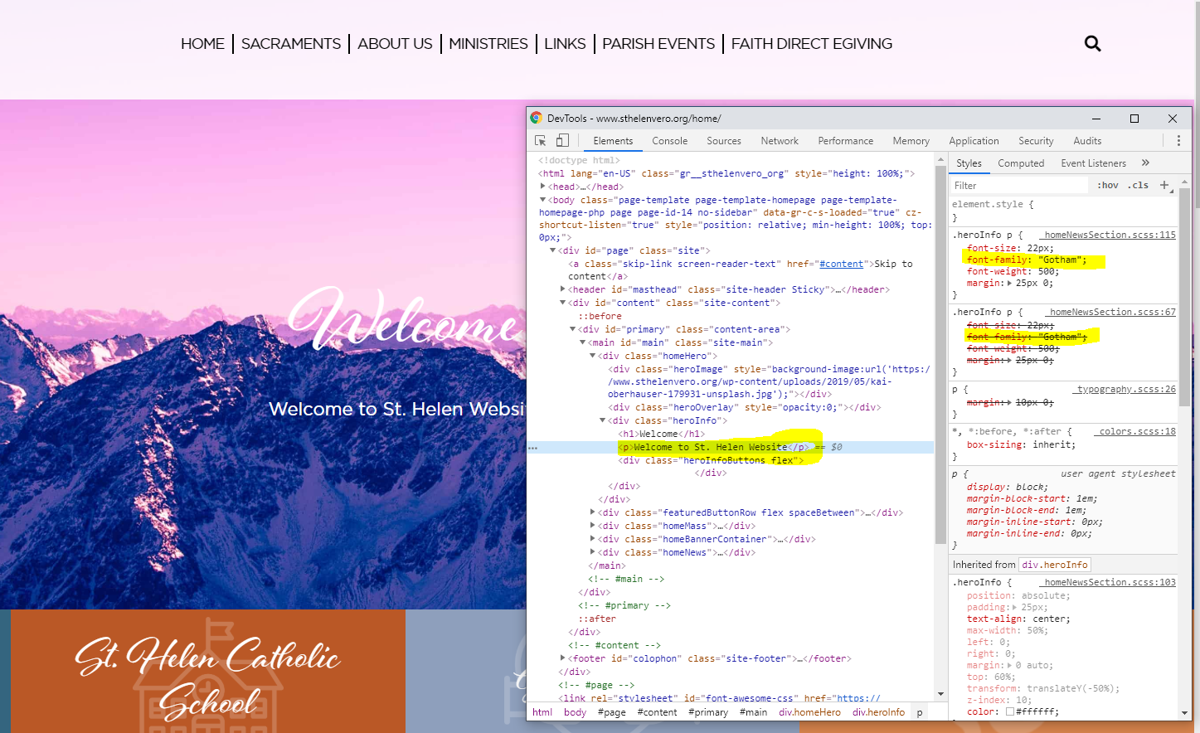Expand the footer colophon node
1200x733 pixels.
point(563,658)
